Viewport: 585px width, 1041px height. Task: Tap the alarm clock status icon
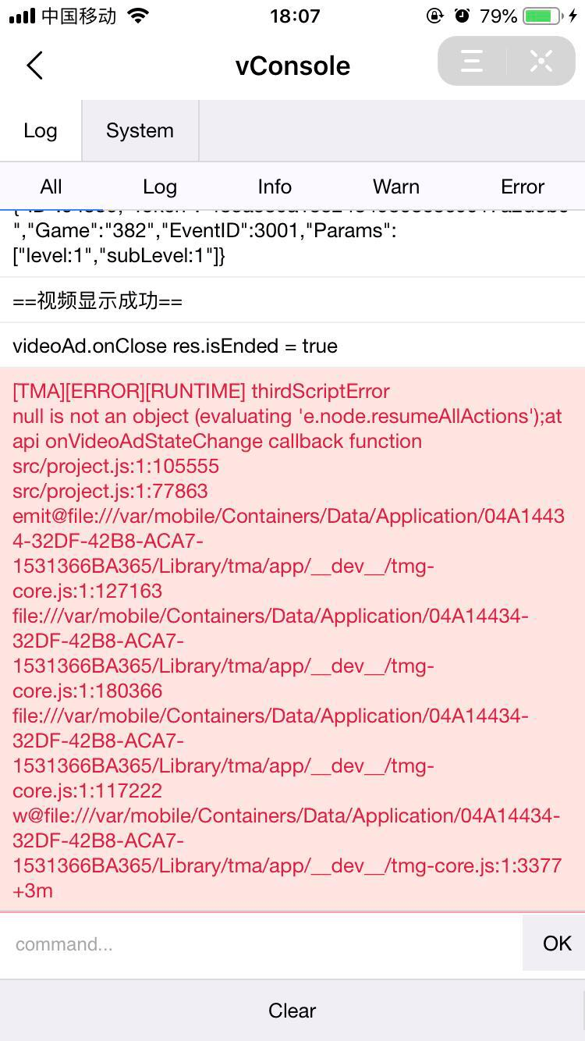[463, 16]
